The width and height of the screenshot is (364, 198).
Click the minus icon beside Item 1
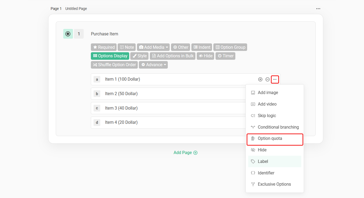[268, 79]
